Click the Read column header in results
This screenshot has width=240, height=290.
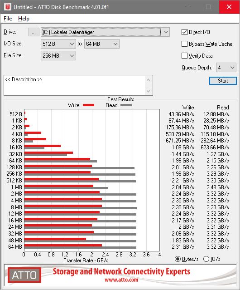pos(223,108)
